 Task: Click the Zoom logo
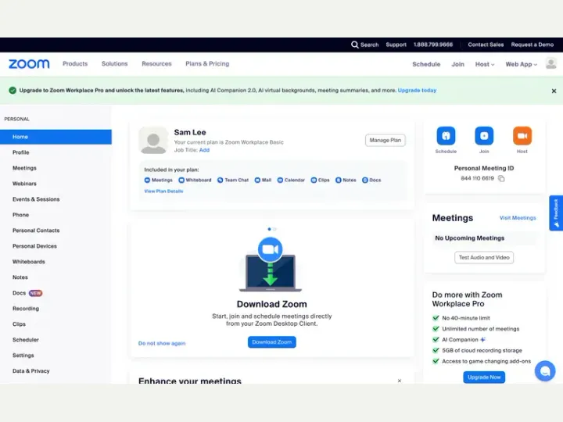pyautogui.click(x=29, y=64)
